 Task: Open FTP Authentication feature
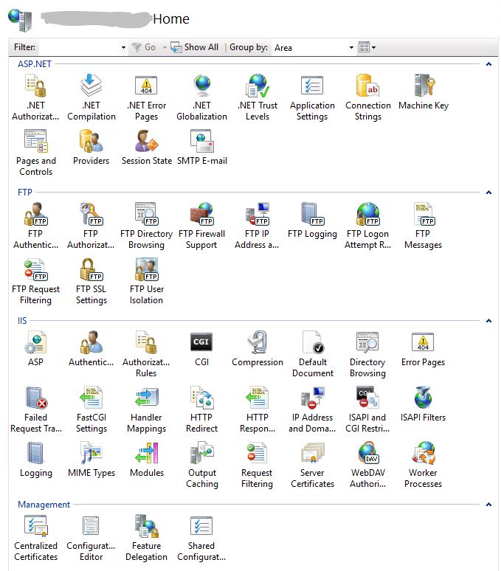pyautogui.click(x=35, y=226)
